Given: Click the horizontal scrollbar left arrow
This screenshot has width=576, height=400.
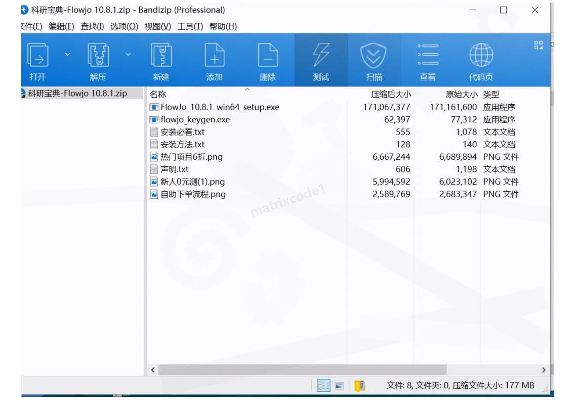Looking at the screenshot, I should [x=153, y=370].
